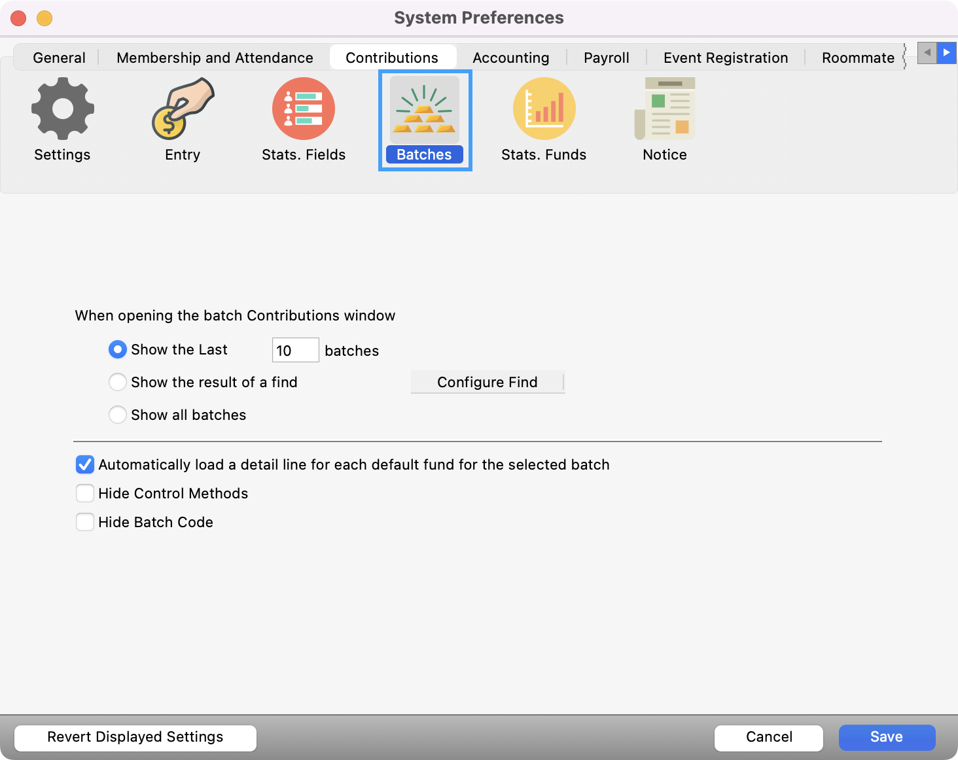The width and height of the screenshot is (958, 760).
Task: Open the Notice newspaper icon
Action: click(x=665, y=109)
